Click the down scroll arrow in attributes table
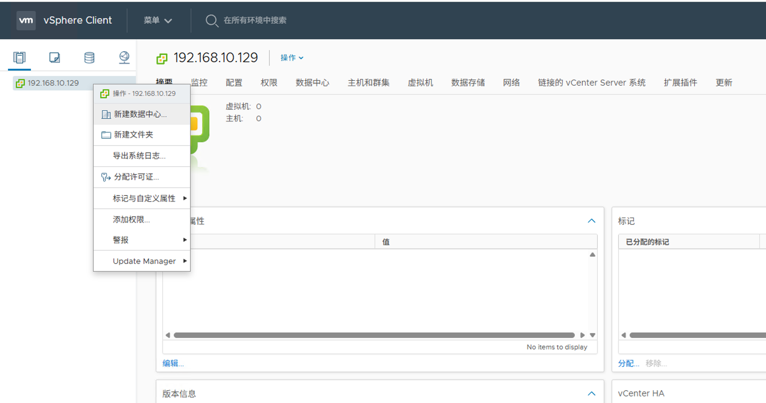 593,335
